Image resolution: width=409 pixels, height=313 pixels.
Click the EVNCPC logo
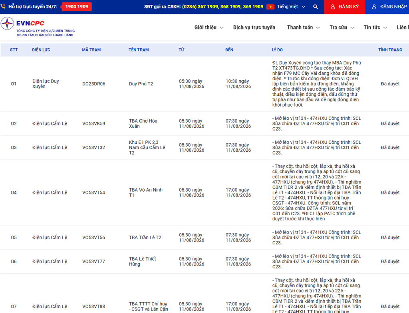click(38, 27)
